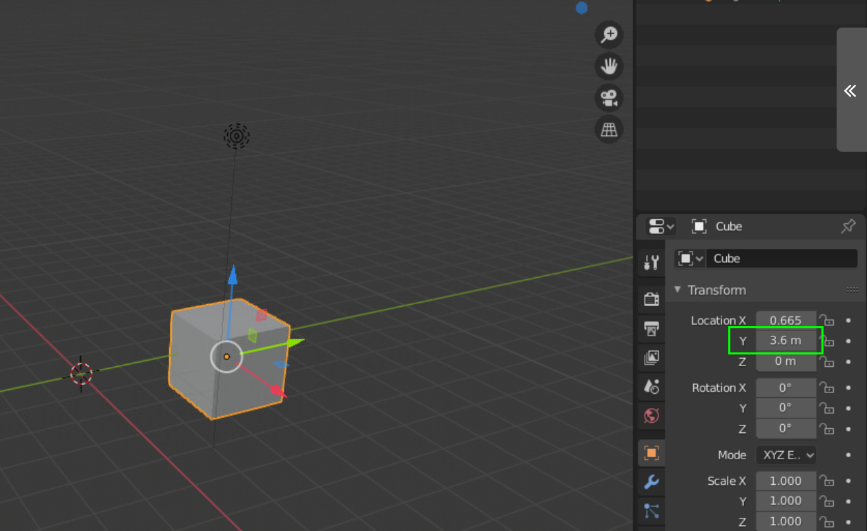Lock the Rotation Z value

coord(826,429)
